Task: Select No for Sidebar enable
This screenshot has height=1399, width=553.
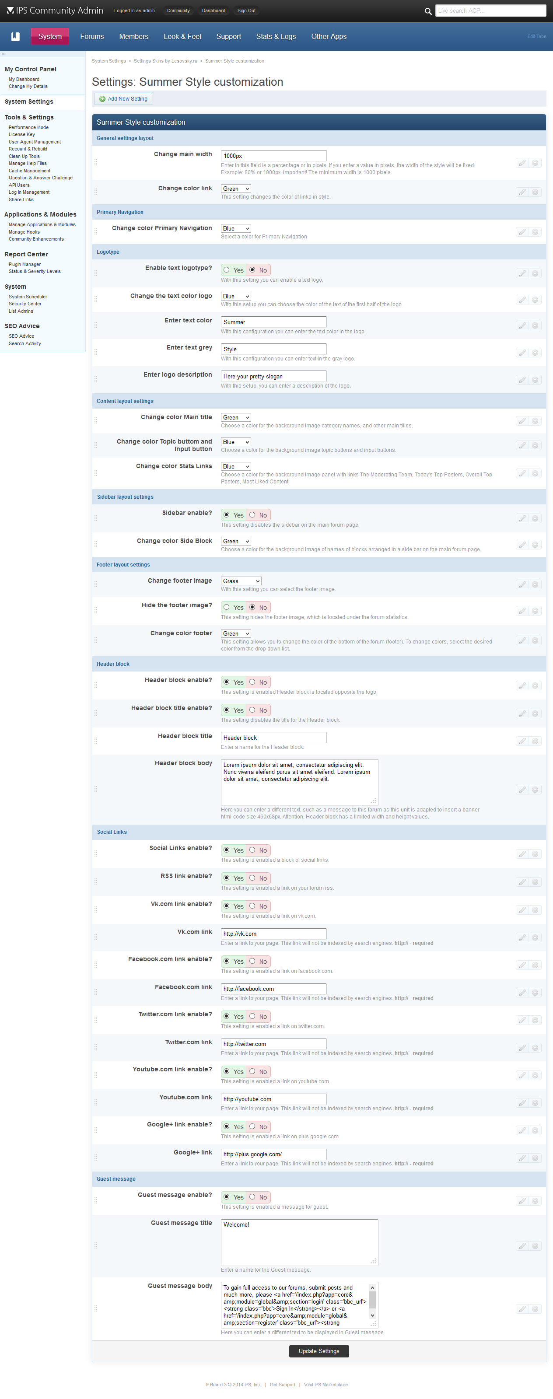Action: (x=252, y=515)
